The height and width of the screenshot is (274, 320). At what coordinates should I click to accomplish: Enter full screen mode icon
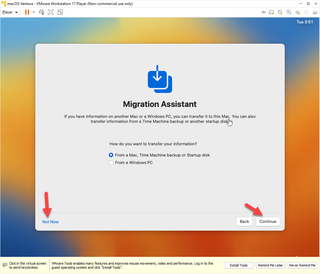pyautogui.click(x=51, y=12)
